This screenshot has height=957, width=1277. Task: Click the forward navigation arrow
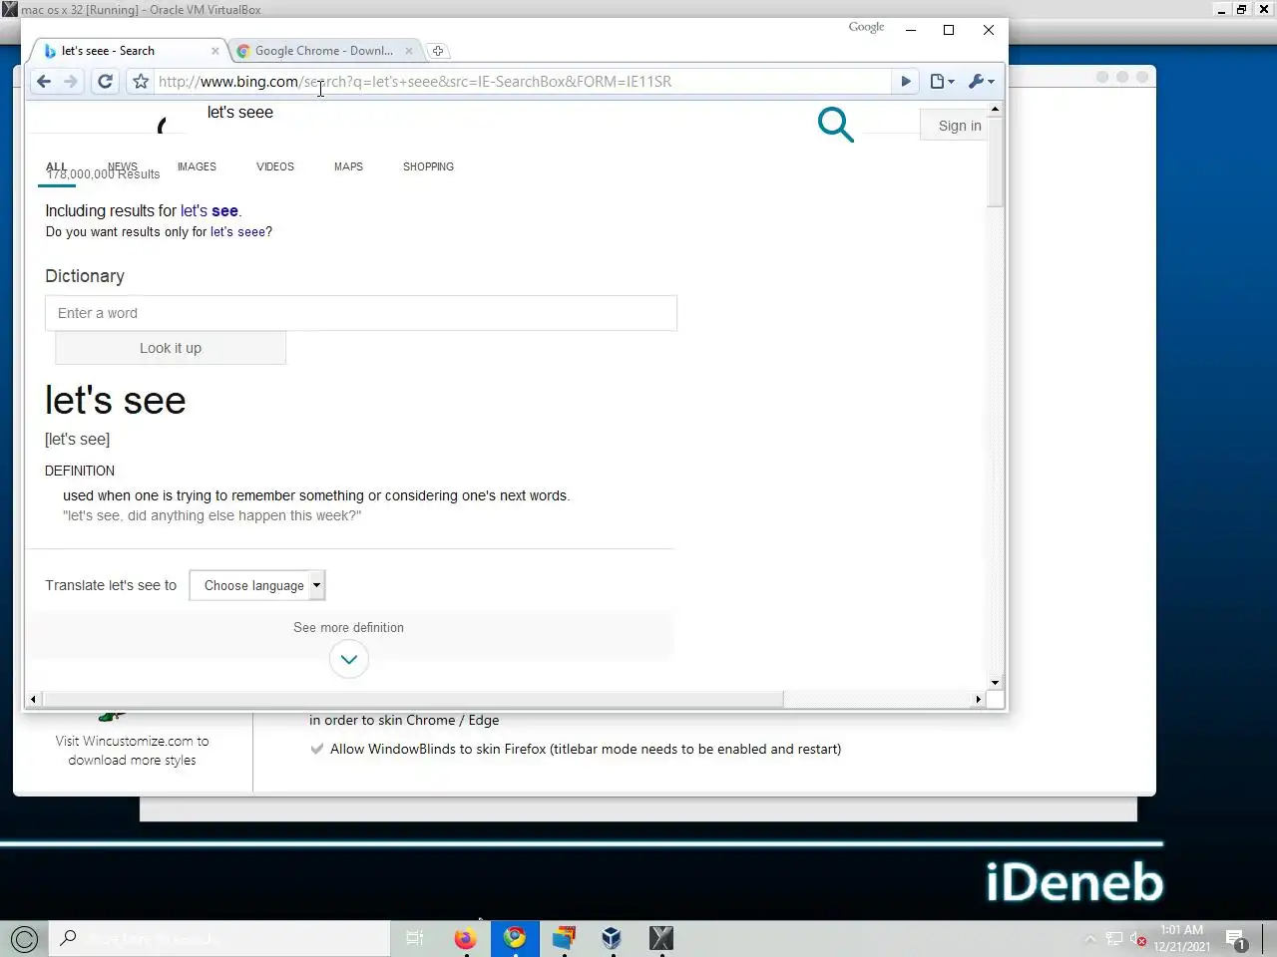click(71, 82)
